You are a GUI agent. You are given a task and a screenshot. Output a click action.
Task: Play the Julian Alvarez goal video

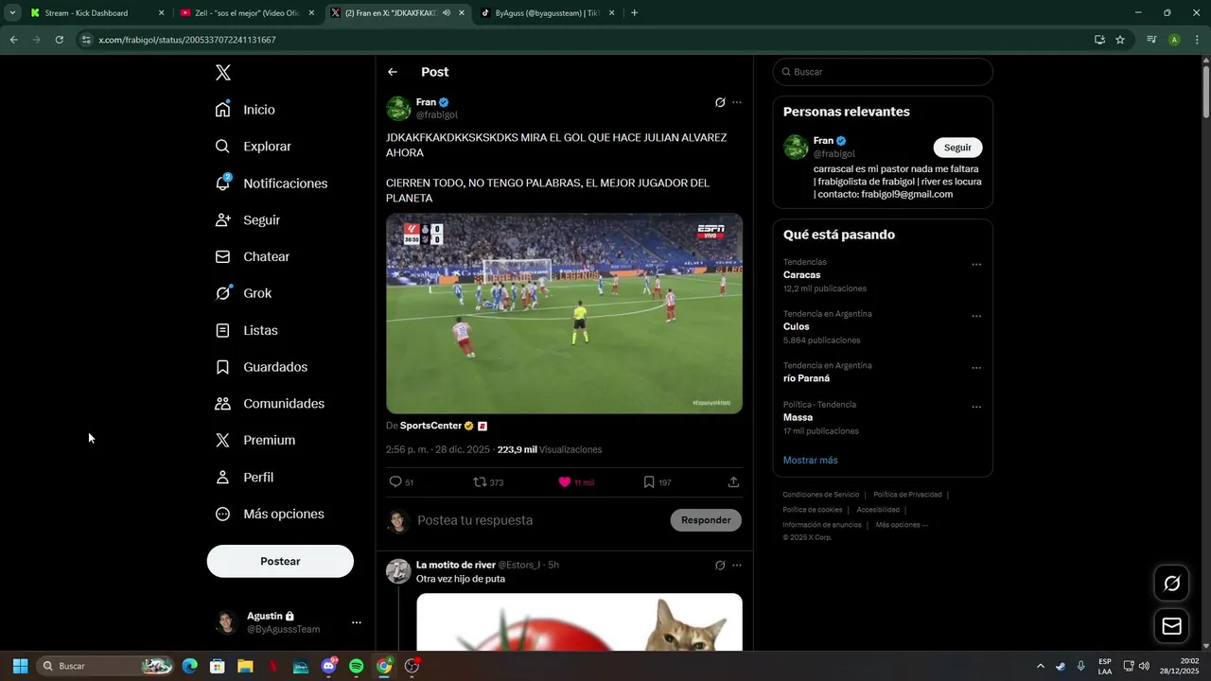(564, 313)
